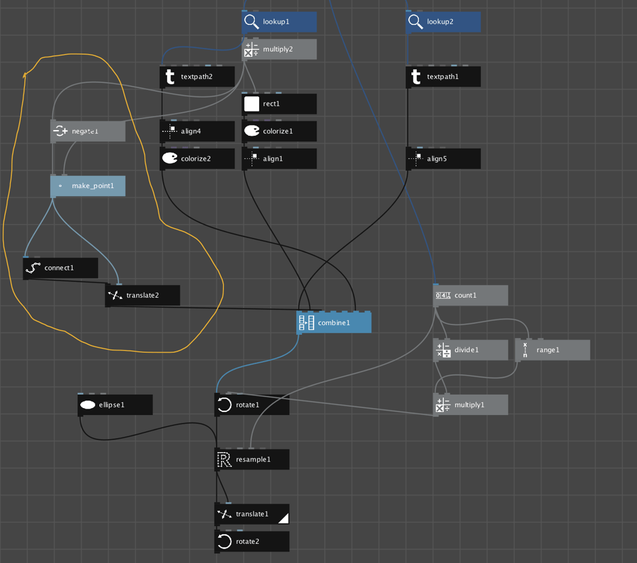
Task: Click the circular arrow icon on rotate1
Action: pos(224,405)
